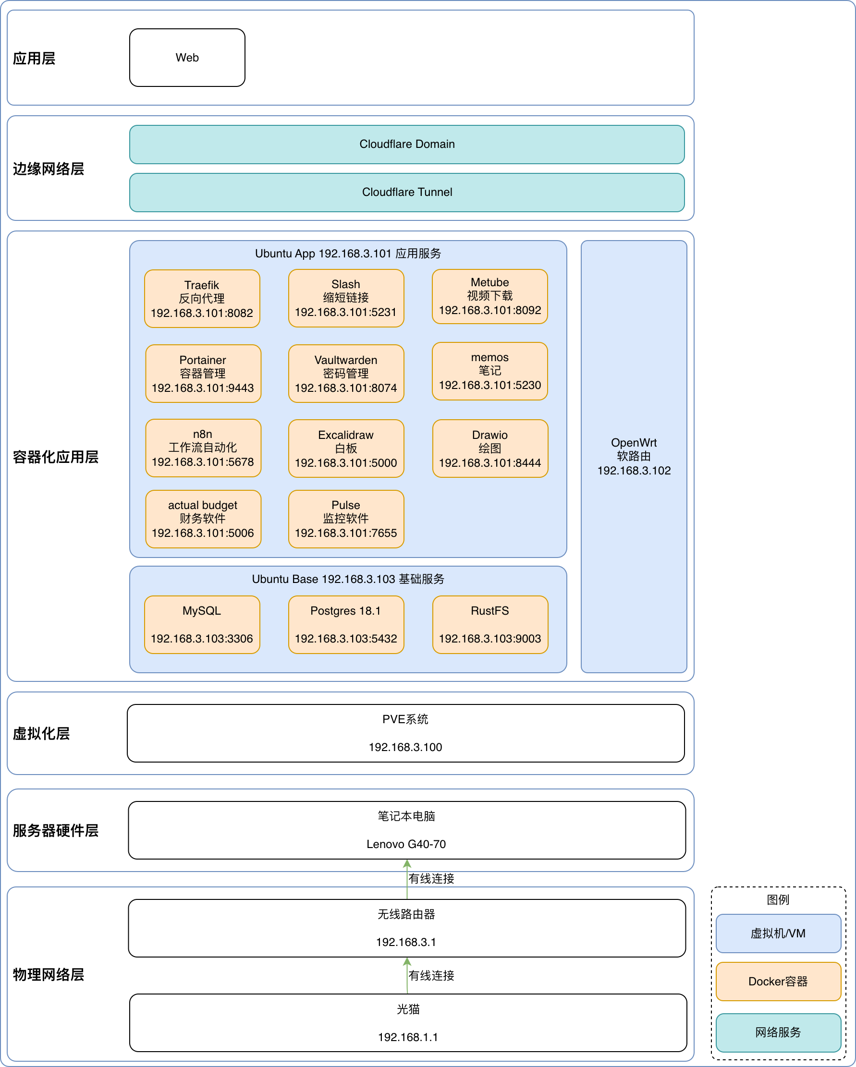Click the Pulse monitoring container
The image size is (856, 1067).
(346, 519)
